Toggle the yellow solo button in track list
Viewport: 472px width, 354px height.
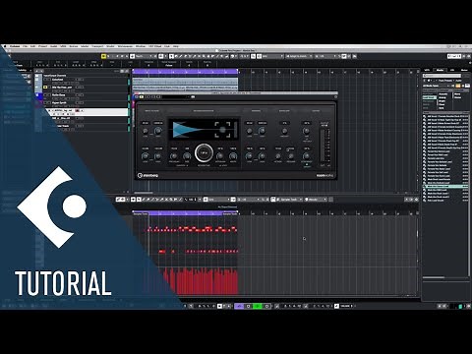click(x=45, y=88)
